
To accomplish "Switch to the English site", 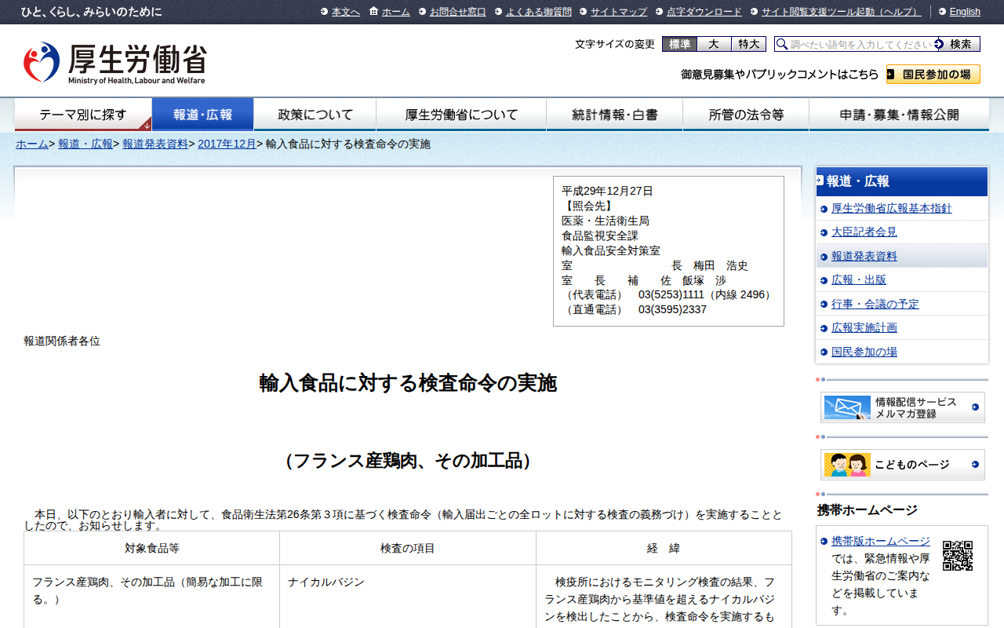I will [964, 12].
